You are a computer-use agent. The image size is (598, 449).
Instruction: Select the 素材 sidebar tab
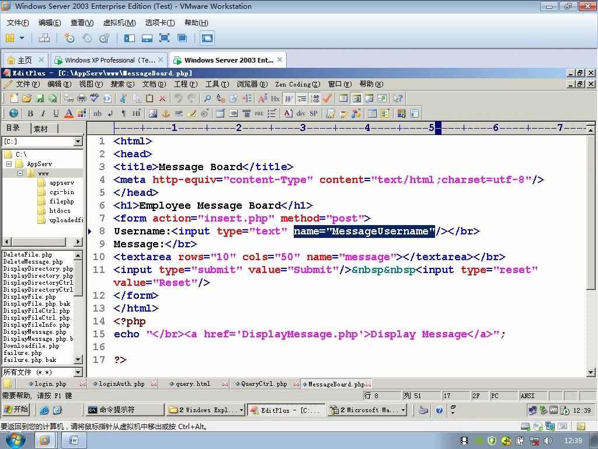(41, 129)
